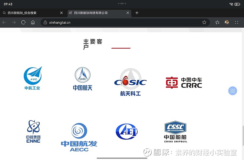Click the page vertical scrollbar thumb

coord(243,136)
